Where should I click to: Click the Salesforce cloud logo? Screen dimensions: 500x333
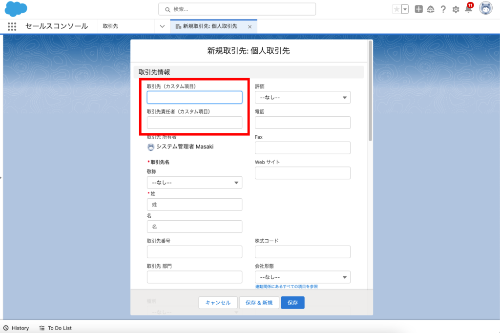click(16, 9)
